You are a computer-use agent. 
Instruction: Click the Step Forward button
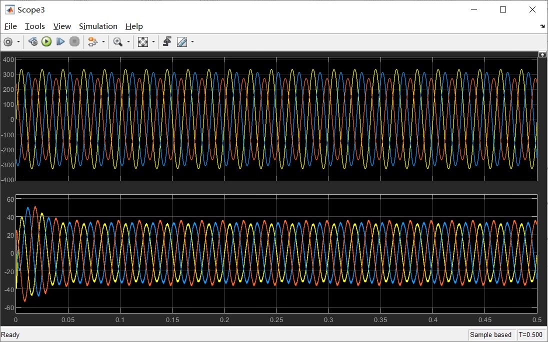click(60, 42)
